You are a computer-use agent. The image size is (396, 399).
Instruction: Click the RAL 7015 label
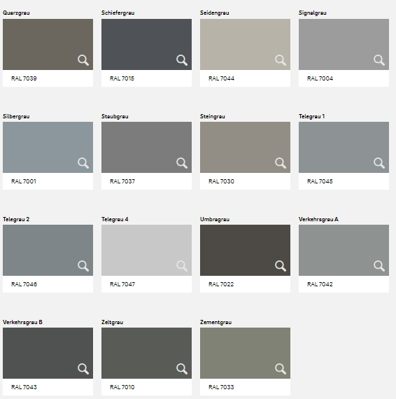122,78
